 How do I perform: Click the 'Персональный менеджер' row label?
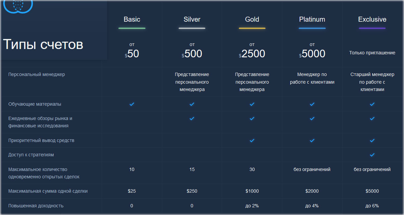[37, 74]
